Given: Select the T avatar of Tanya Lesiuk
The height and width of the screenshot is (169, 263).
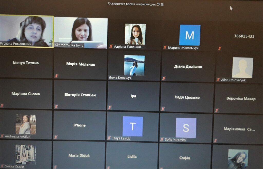Looking at the screenshot, I should point(133,126).
